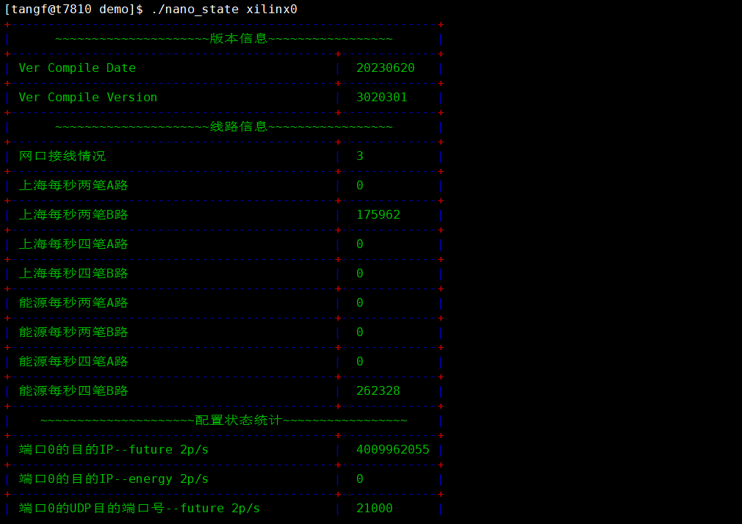Select the 能源每秒四笔B路 label
Viewport: 742px width, 524px height.
click(x=73, y=391)
